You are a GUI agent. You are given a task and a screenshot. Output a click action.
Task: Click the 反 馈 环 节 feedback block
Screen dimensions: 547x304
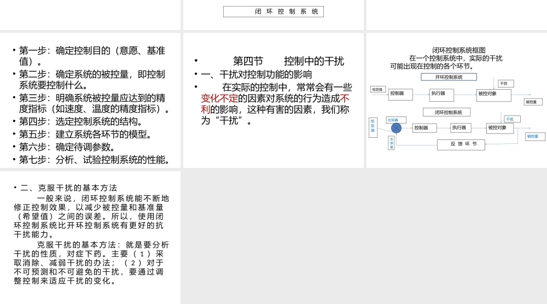tap(461, 144)
